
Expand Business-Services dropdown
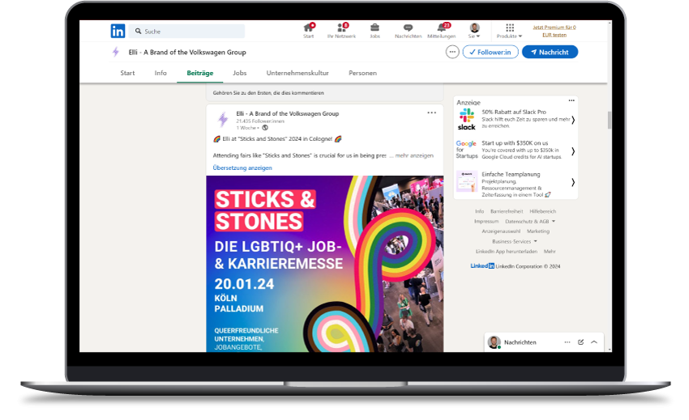click(x=515, y=241)
